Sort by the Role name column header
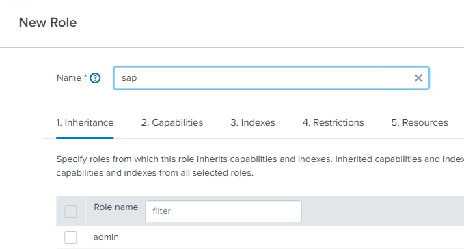 pos(115,207)
